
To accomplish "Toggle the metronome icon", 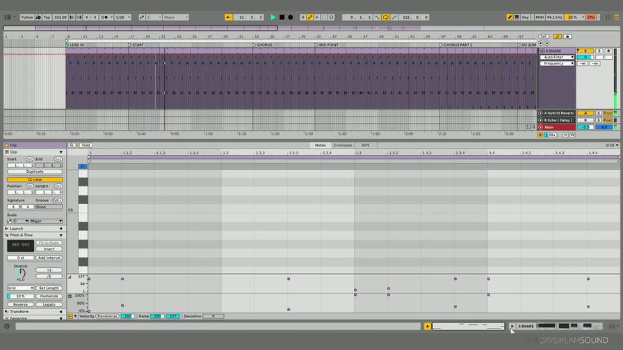I will pos(105,17).
